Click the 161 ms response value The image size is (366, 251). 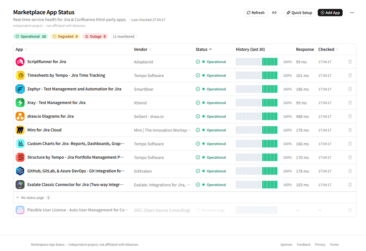tap(302, 75)
